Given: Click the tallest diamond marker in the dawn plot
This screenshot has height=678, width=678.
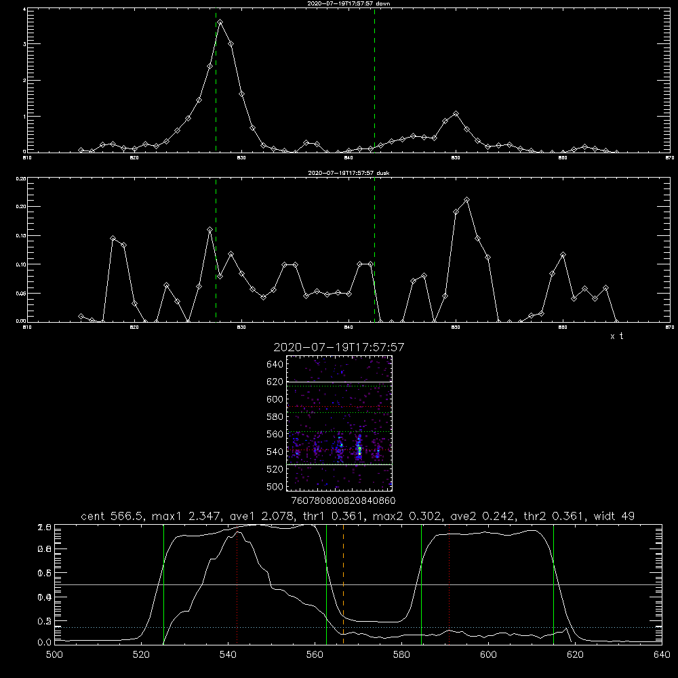Looking at the screenshot, I should click(220, 22).
